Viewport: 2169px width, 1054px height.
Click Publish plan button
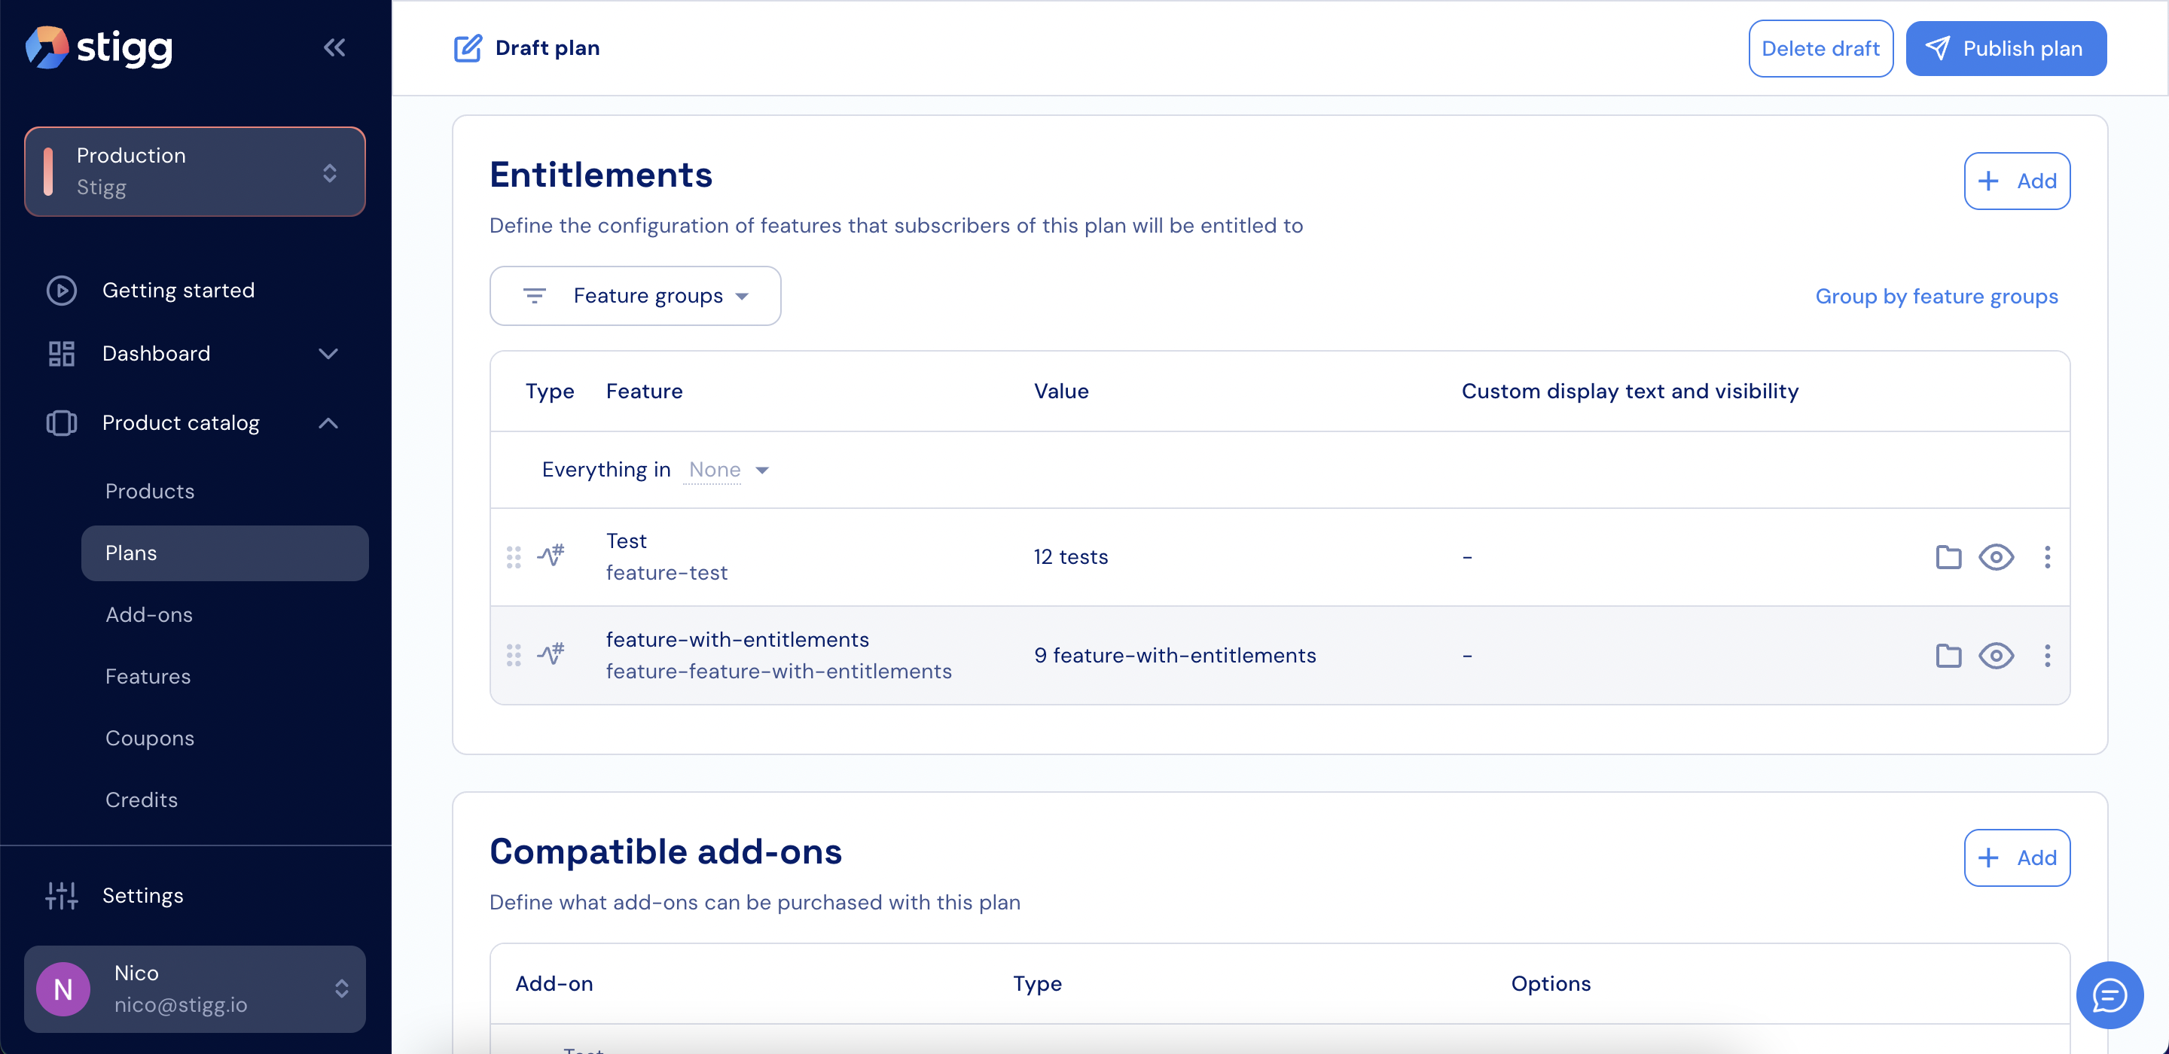(x=2006, y=48)
